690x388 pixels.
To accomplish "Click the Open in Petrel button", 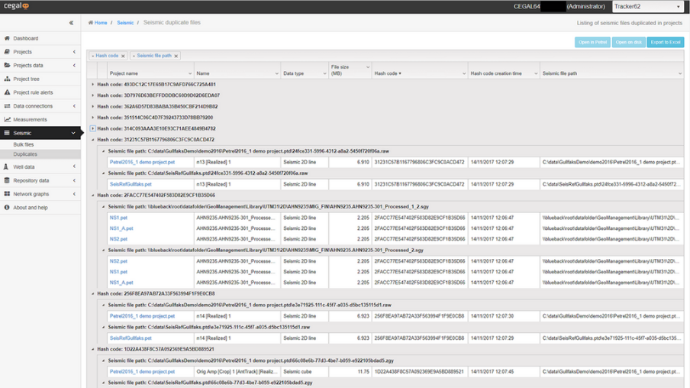I will [592, 42].
